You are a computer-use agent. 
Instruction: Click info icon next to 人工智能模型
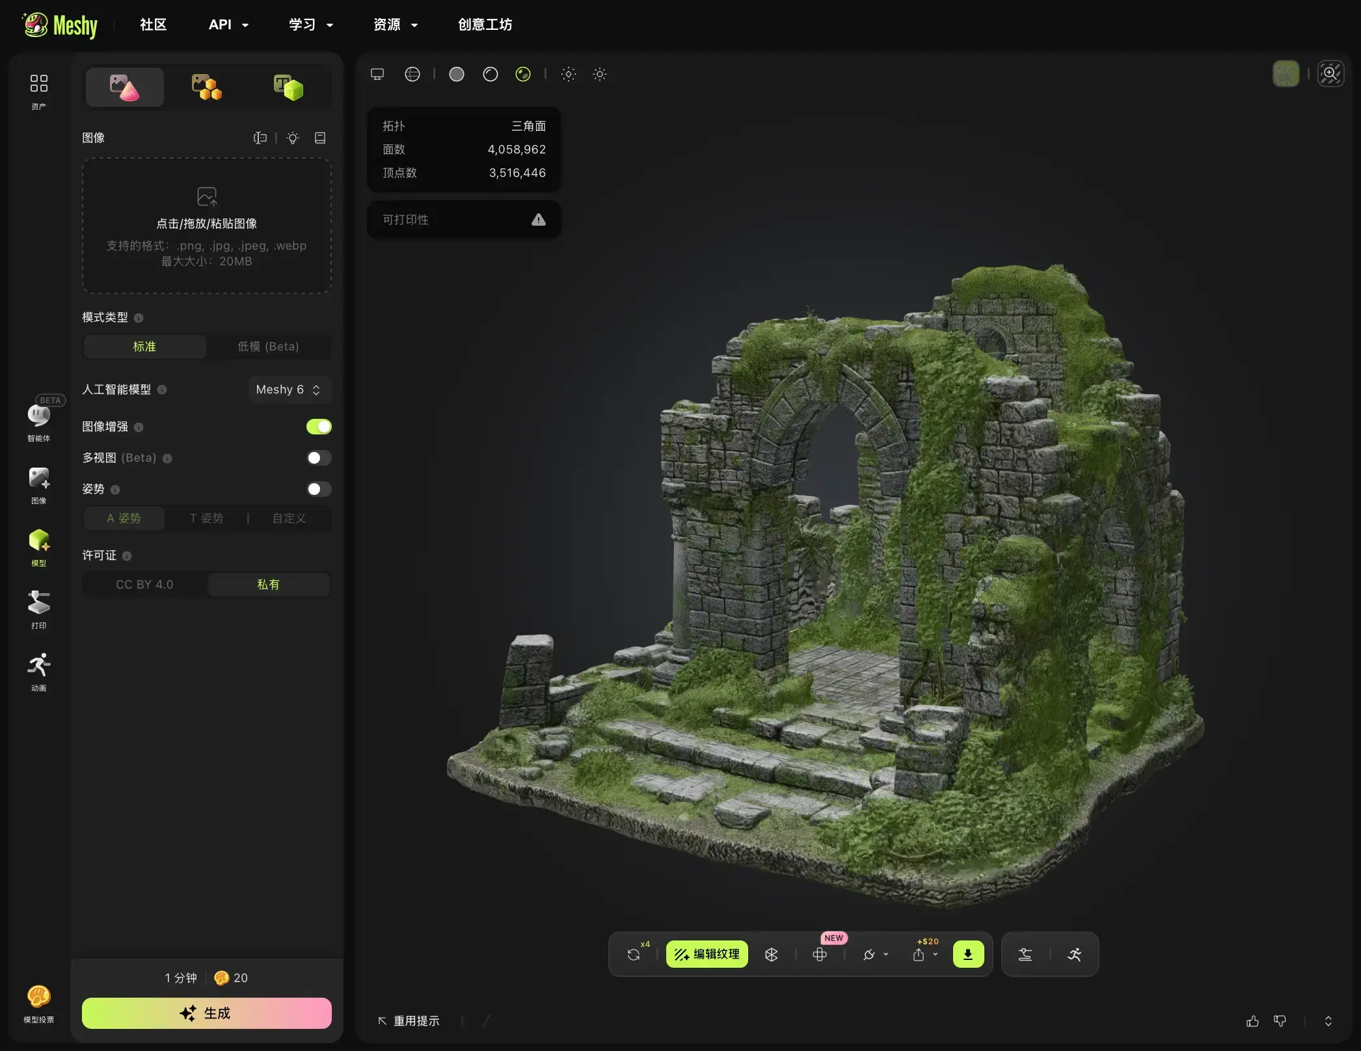coord(162,390)
